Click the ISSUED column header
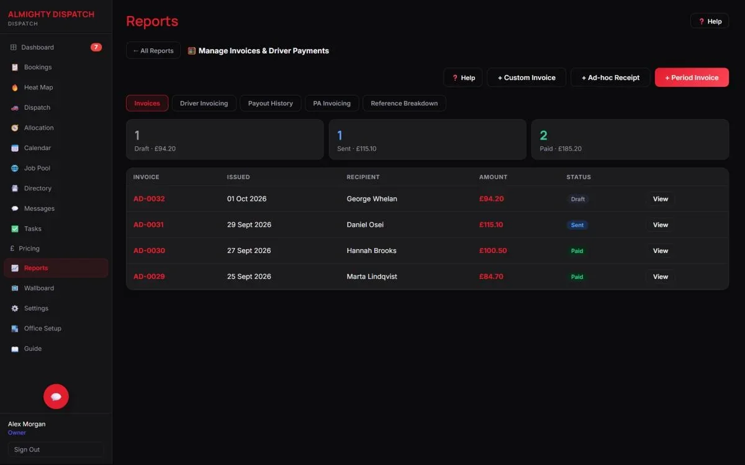The height and width of the screenshot is (465, 745). pyautogui.click(x=238, y=177)
